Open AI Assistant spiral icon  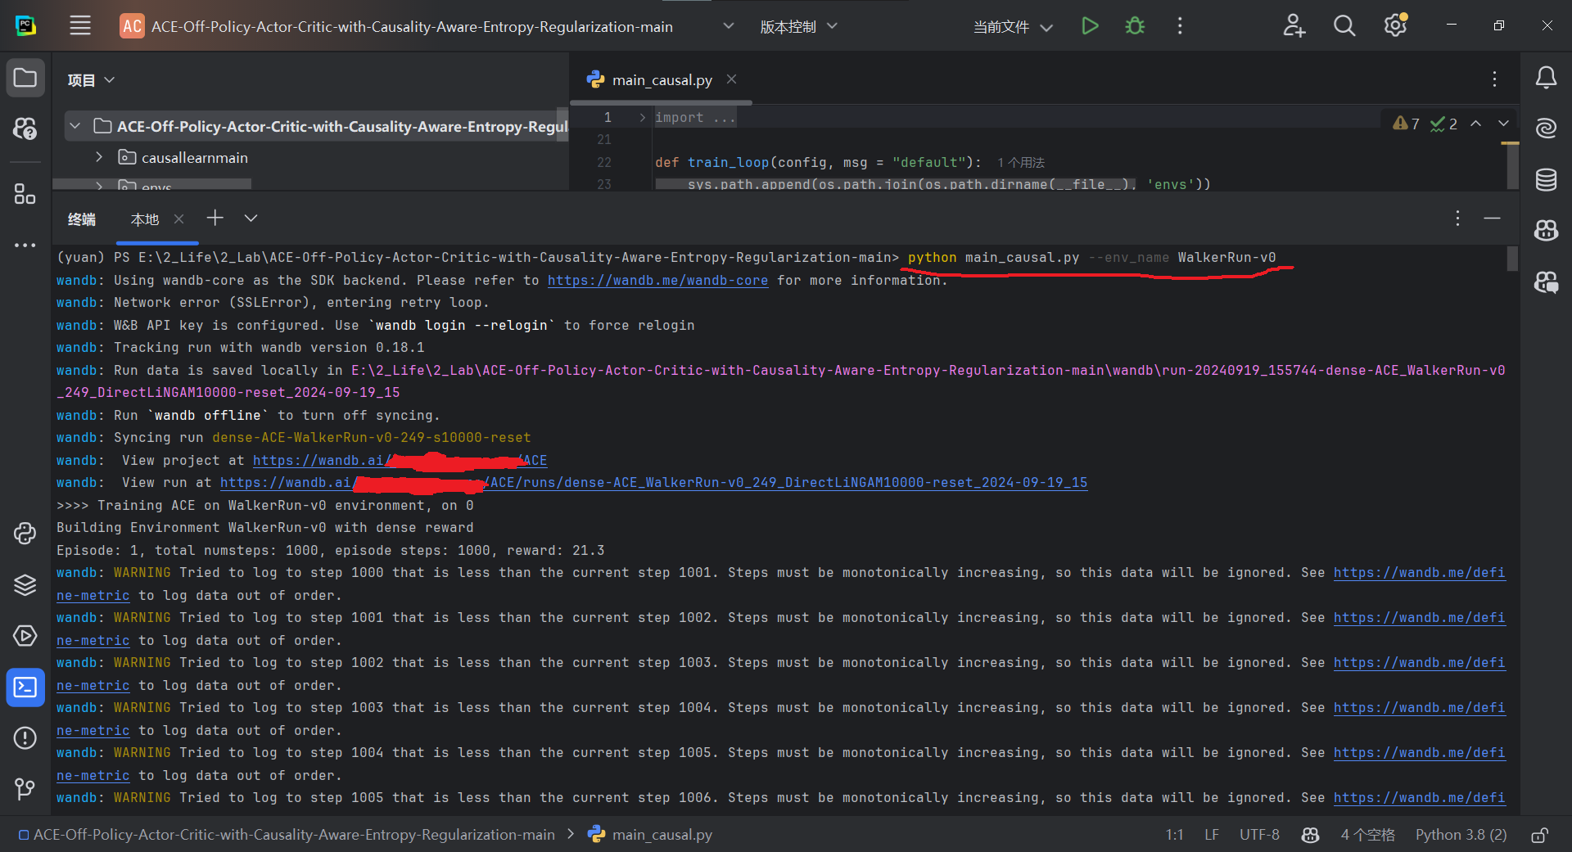tap(1546, 128)
